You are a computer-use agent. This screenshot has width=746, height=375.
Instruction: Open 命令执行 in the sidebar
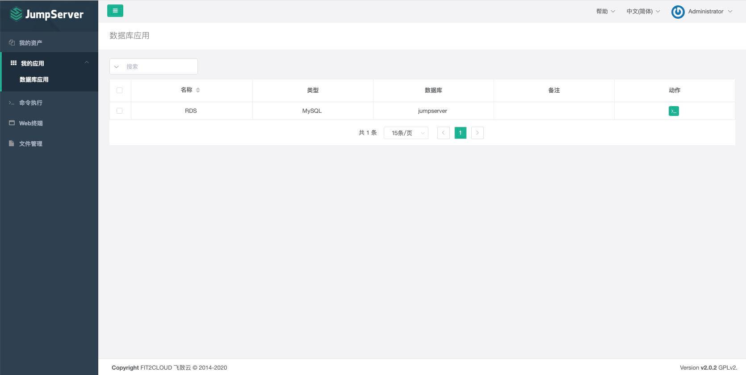[x=49, y=103]
